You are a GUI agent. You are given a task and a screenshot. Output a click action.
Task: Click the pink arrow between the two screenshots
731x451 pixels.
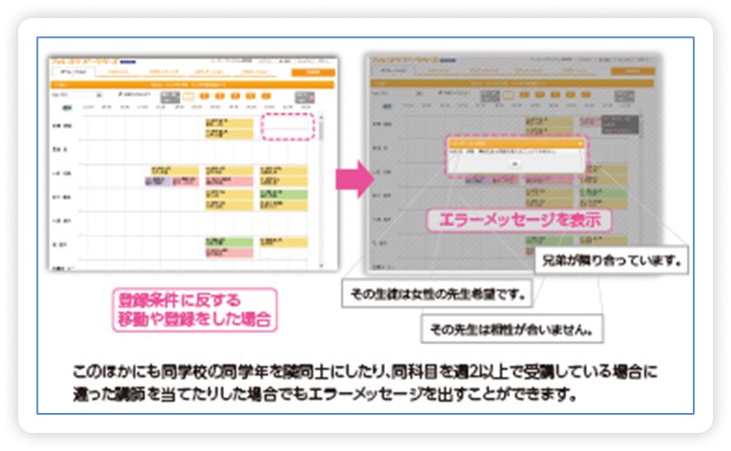coord(354,178)
